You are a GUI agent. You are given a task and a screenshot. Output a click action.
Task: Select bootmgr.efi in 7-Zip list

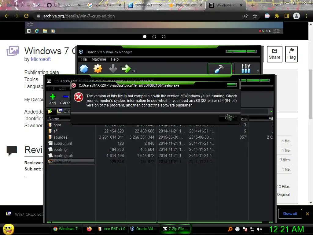pyautogui.click(x=63, y=156)
